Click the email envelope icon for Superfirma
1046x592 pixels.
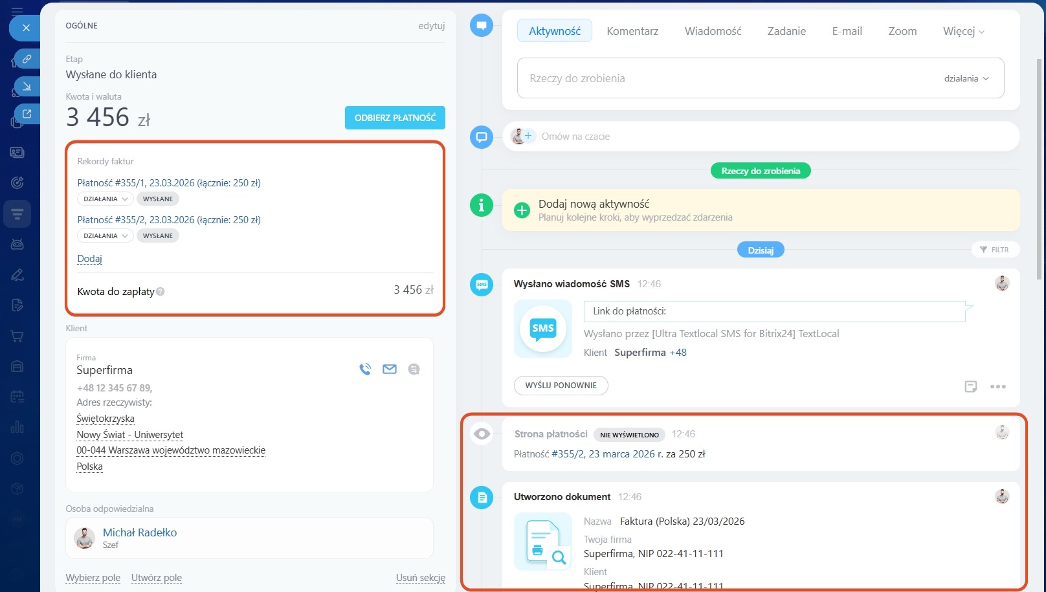pyautogui.click(x=390, y=369)
